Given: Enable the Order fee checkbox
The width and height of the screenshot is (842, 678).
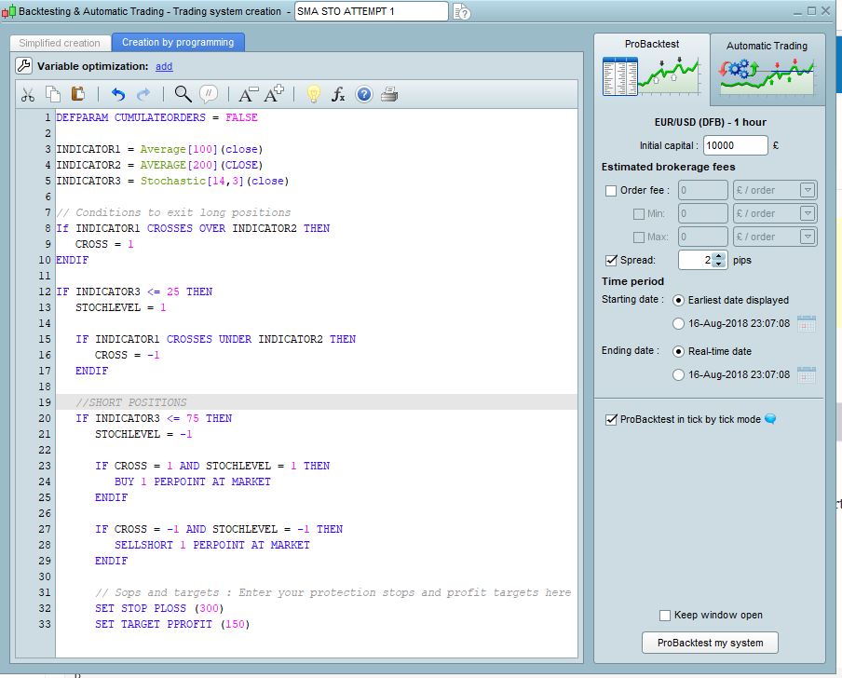Looking at the screenshot, I should click(x=611, y=191).
